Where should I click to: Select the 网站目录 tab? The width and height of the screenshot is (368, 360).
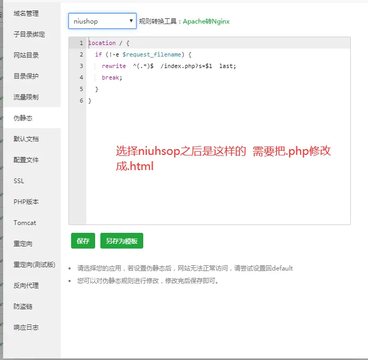click(x=26, y=55)
